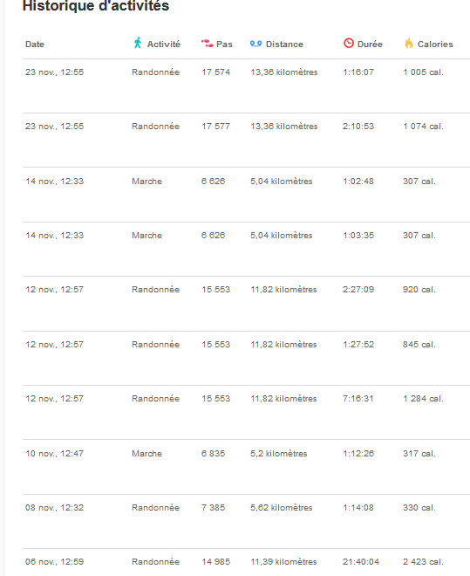Open the 06 nov. Randonnée with 2 423 cal.
The width and height of the screenshot is (470, 576).
(246, 562)
